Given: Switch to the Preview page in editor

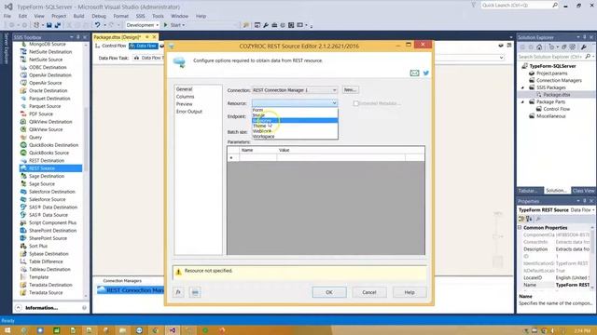Looking at the screenshot, I should [185, 104].
